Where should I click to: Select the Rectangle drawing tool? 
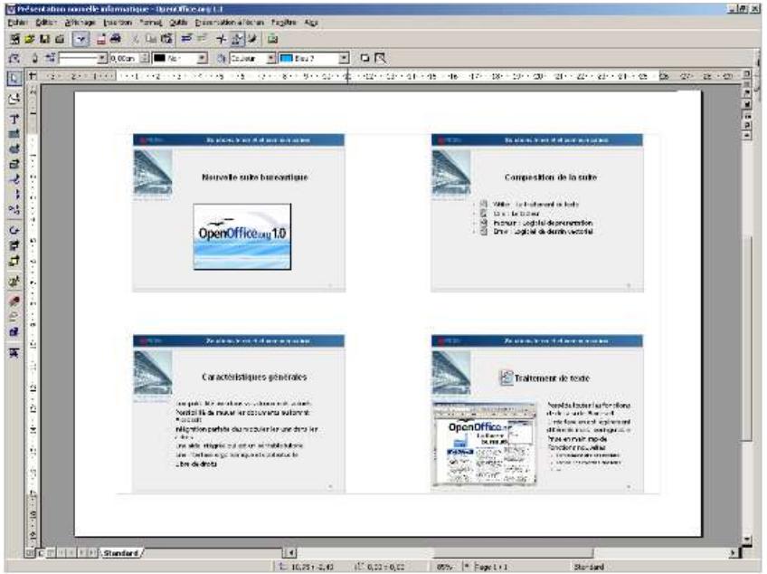[14, 134]
